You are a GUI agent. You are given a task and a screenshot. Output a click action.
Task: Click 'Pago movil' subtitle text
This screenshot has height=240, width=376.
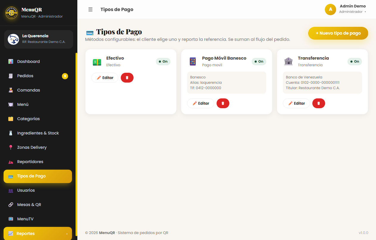point(212,65)
